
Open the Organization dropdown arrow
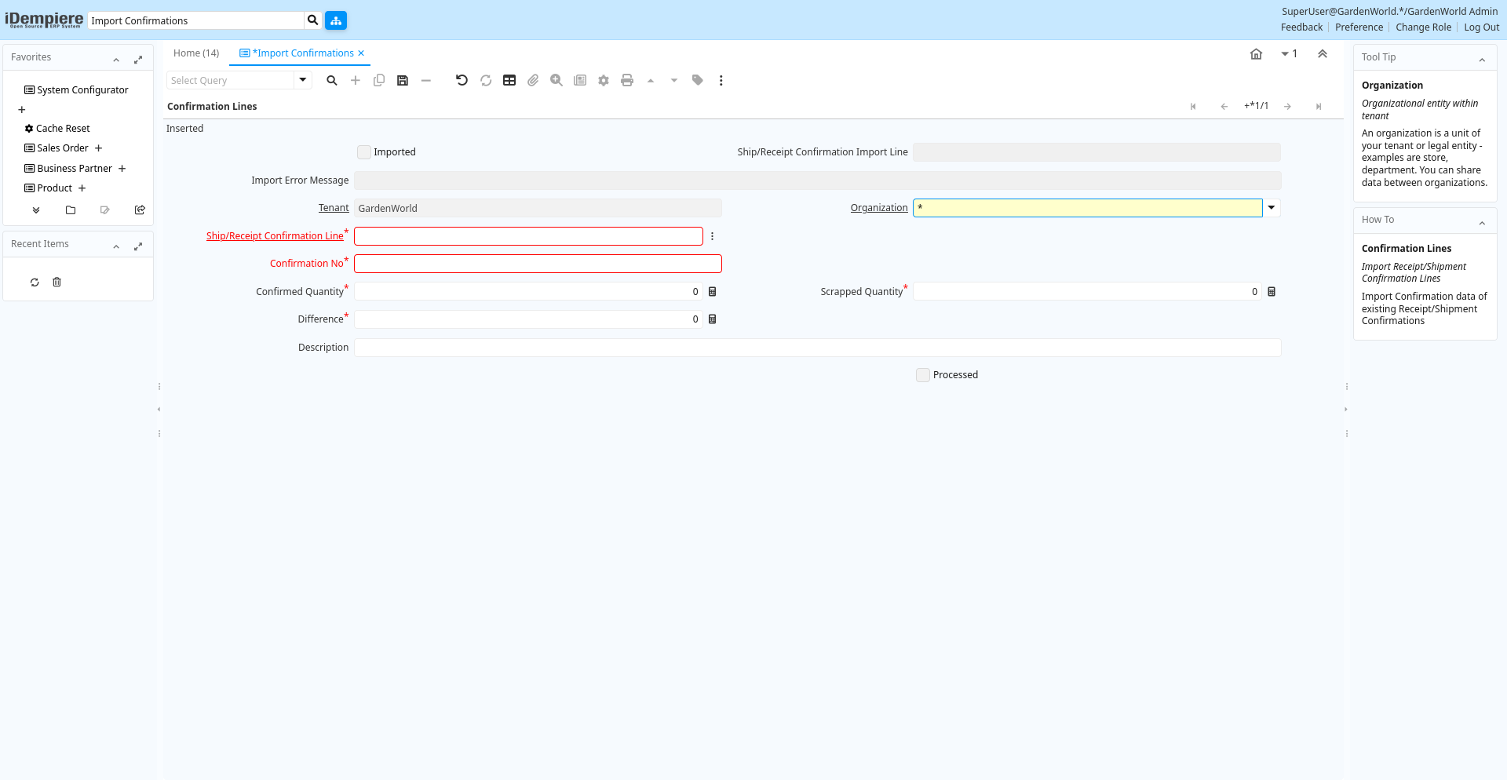click(1272, 208)
